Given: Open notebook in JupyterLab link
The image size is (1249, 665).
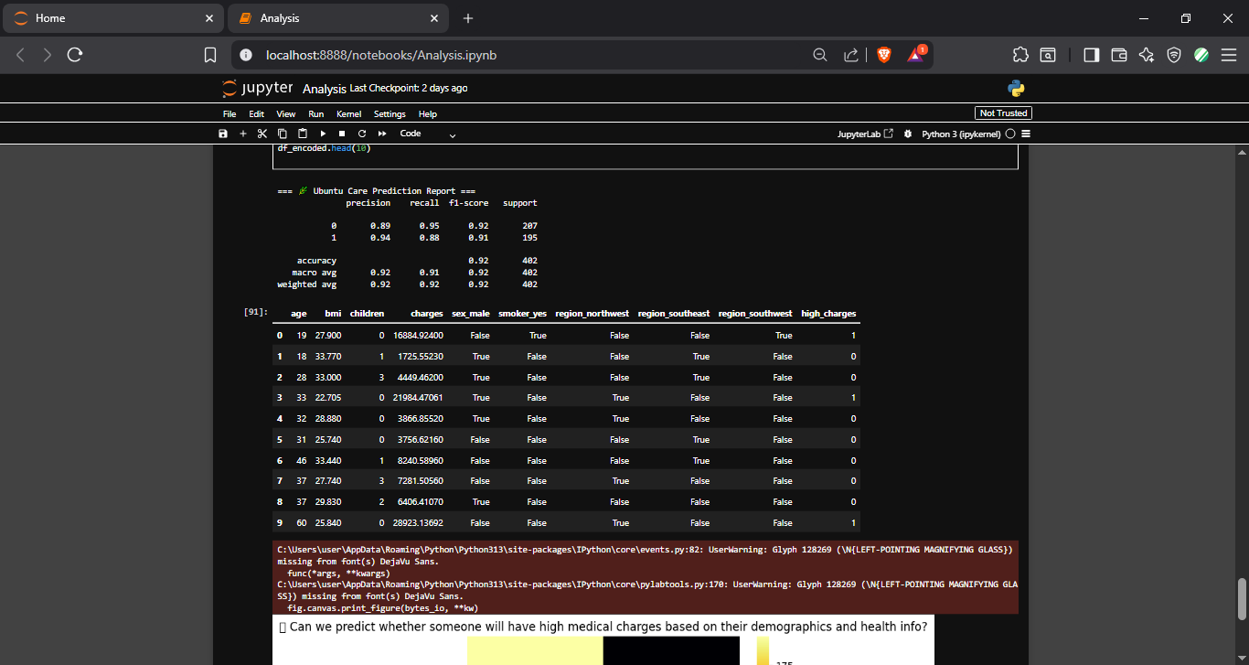Looking at the screenshot, I should pos(865,134).
